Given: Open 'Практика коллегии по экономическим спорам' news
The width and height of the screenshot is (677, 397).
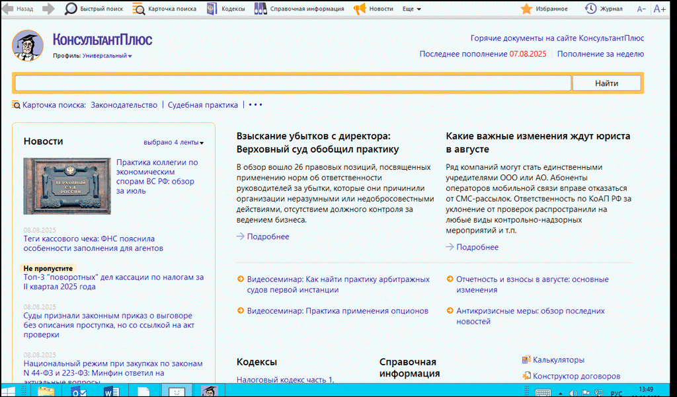Looking at the screenshot, I should 157,176.
